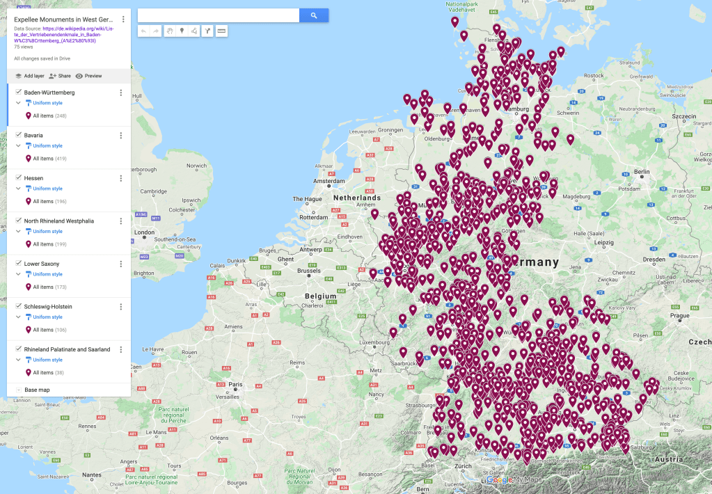Viewport: 712px width, 494px height.
Task: Click the Undo arrow in the map toolbar
Action: coord(143,31)
